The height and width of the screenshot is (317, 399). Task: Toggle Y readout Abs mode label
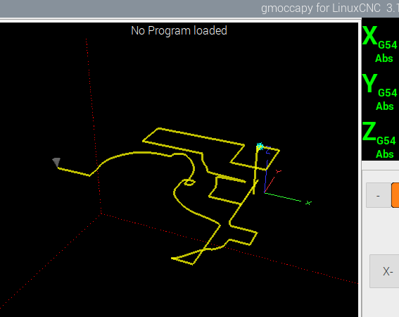click(x=385, y=106)
